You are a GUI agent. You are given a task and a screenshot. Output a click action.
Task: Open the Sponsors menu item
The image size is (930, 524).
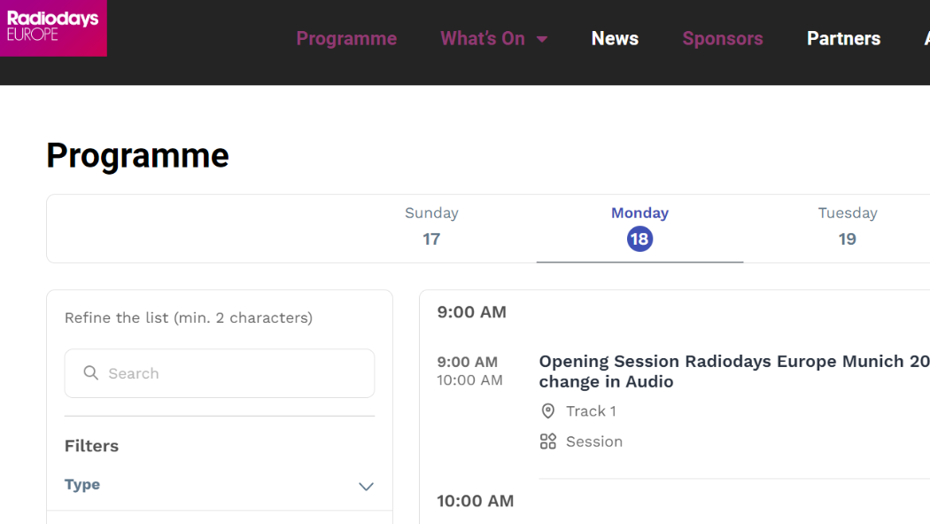click(x=723, y=39)
